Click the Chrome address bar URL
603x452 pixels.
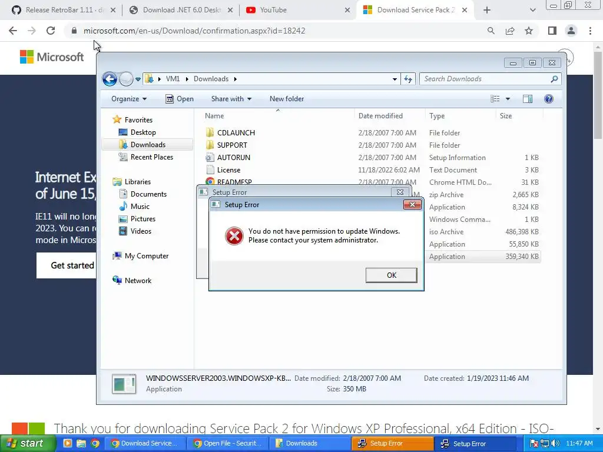(x=194, y=31)
